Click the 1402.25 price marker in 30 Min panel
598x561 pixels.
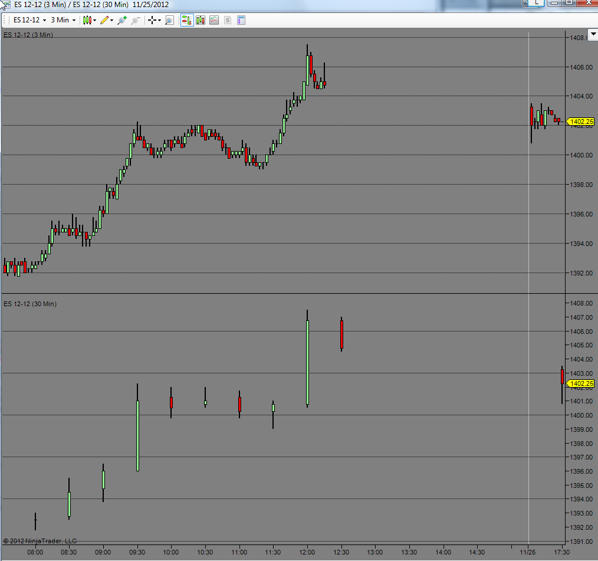click(580, 383)
